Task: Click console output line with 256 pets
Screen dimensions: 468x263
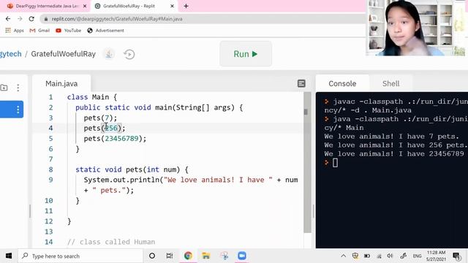Action: [396, 145]
